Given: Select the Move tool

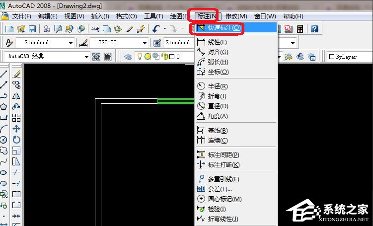Looking at the screenshot, I should point(16,129).
